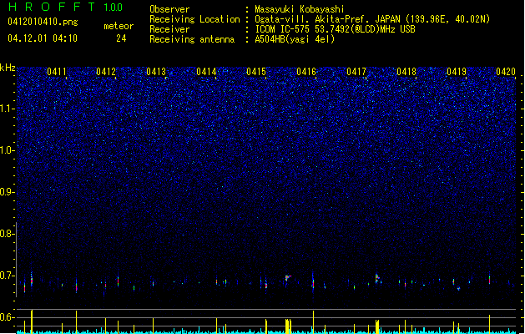This screenshot has width=525, height=334.
Task: Click the version number 1.0.0
Action: [113, 7]
